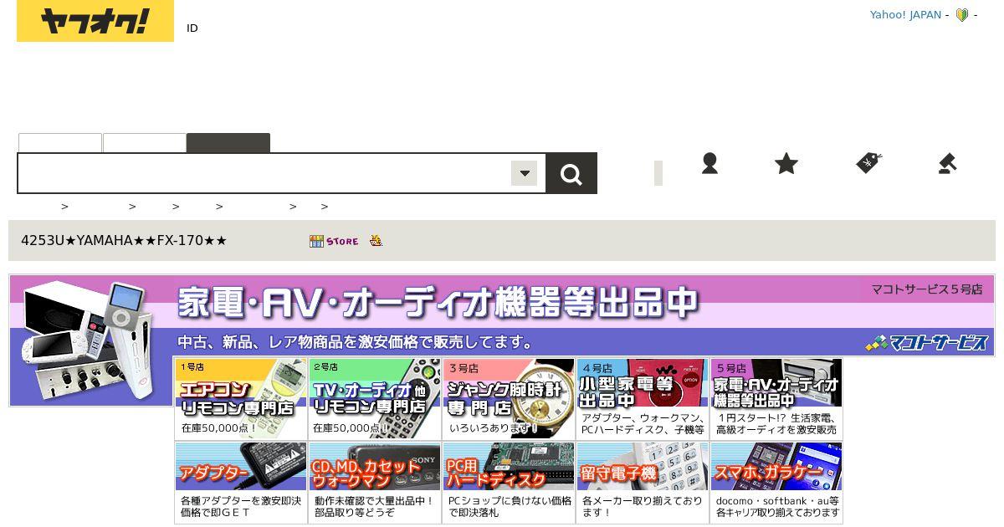Screen dimensions: 1004x527
Task: Click the Yahoo Auctions yellow logo
Action: click(95, 21)
